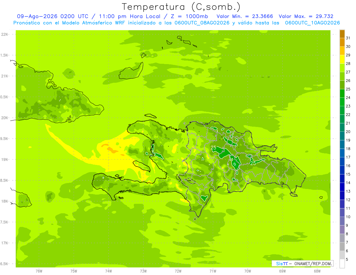The image size is (356, 275).
Task: Click the "18N" latitude axis label
Action: tap(5, 201)
